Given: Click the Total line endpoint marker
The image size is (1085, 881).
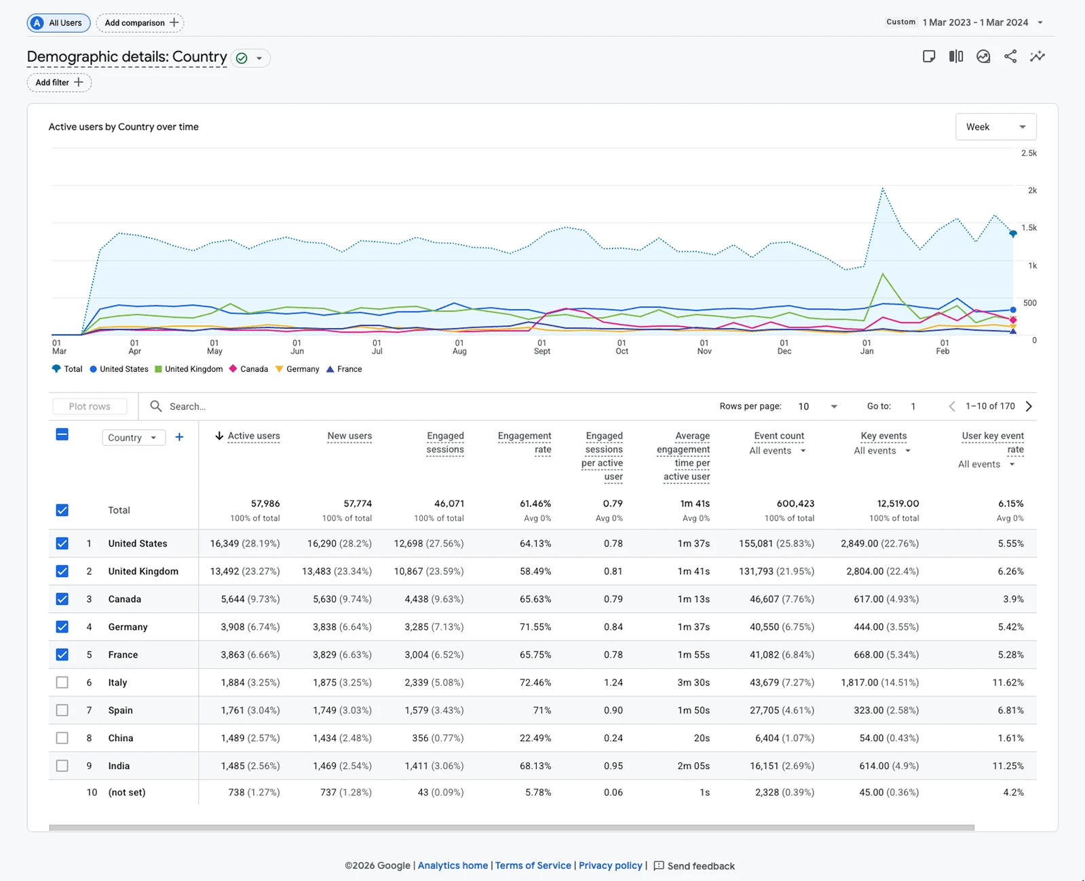Looking at the screenshot, I should (x=1012, y=233).
